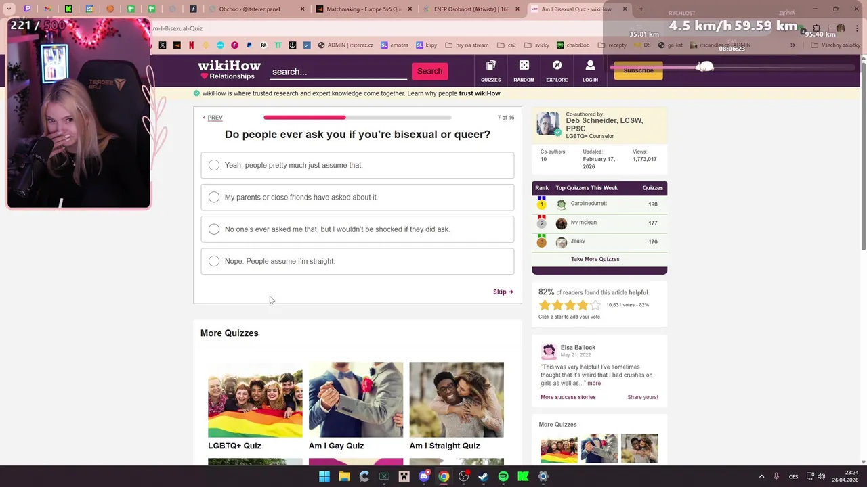867x487 pixels.
Task: Open Discord from the taskbar
Action: click(x=424, y=476)
